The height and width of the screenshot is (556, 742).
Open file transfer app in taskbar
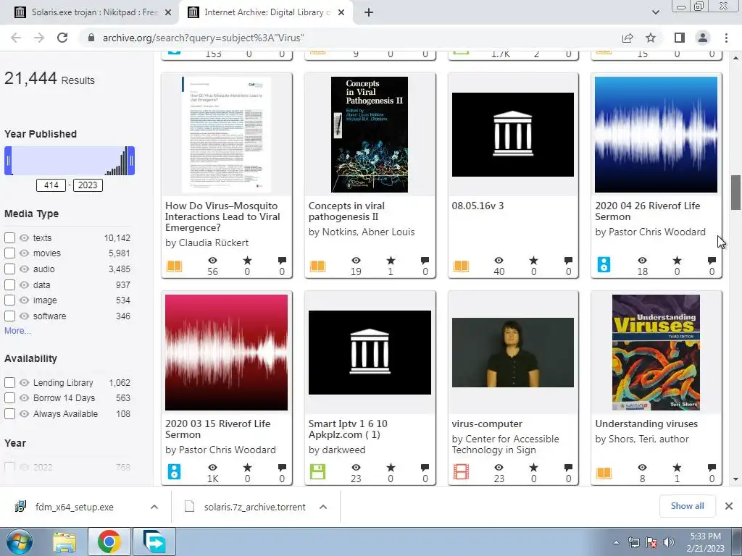click(x=154, y=542)
